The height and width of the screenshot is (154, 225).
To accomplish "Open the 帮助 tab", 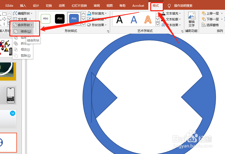I will click(122, 5).
